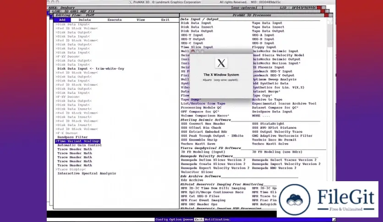Choose Tape Data Insert process

(268, 27)
